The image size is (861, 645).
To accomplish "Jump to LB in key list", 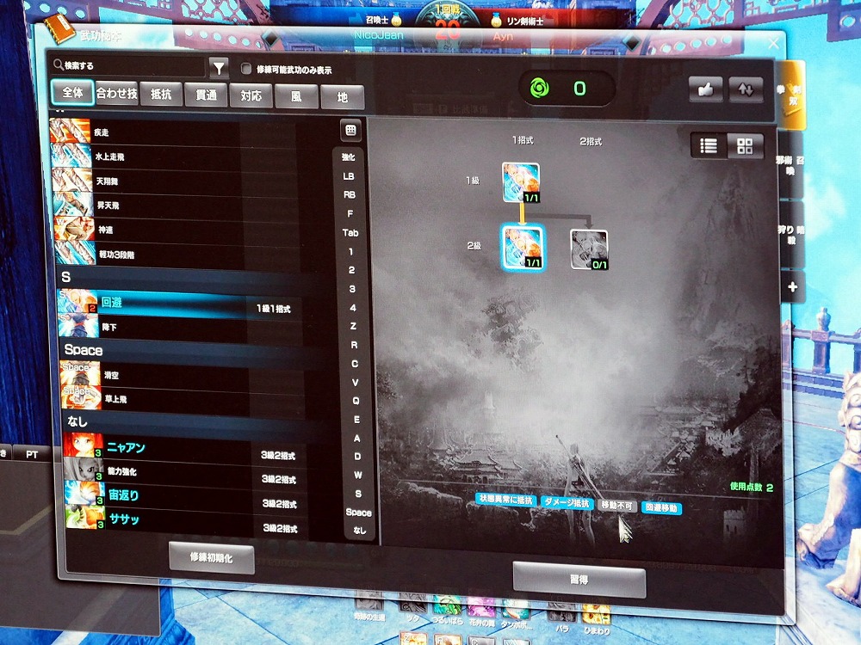I will tap(349, 176).
